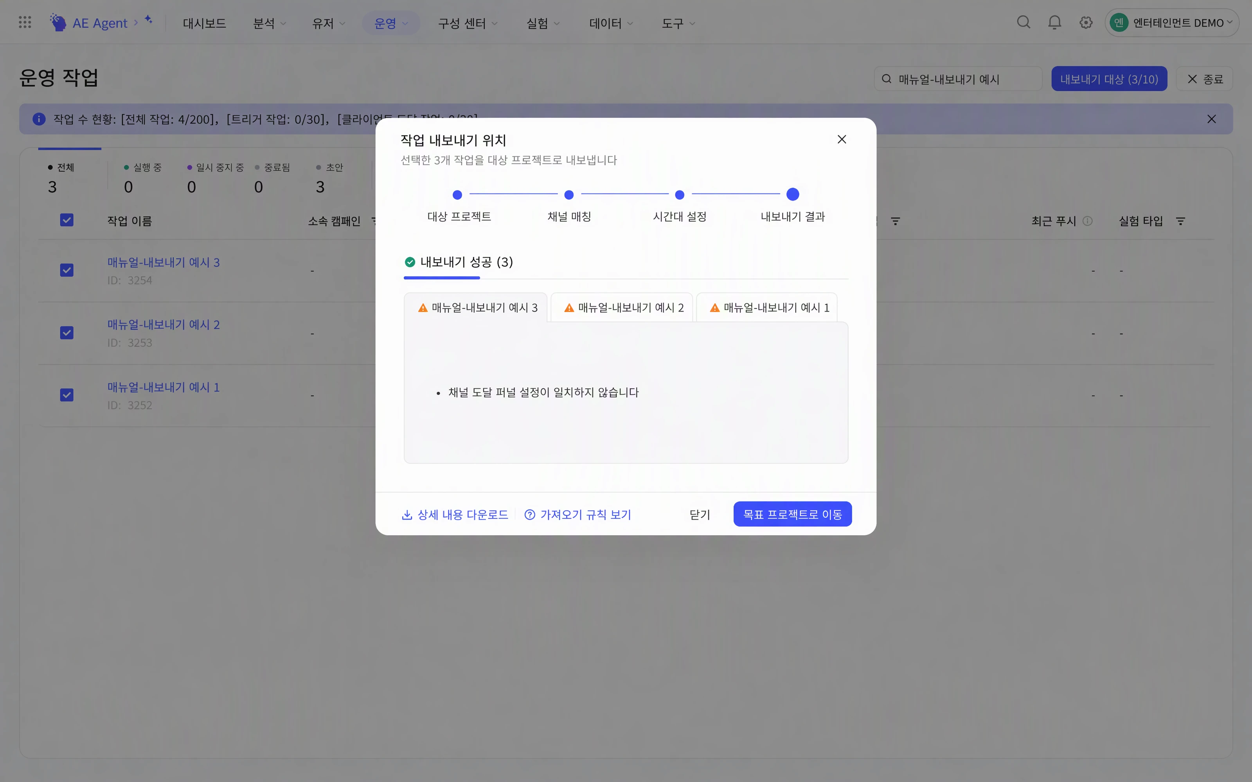1252x782 pixels.
Task: Click the 대상 프로젝트 step marker
Action: (x=457, y=195)
